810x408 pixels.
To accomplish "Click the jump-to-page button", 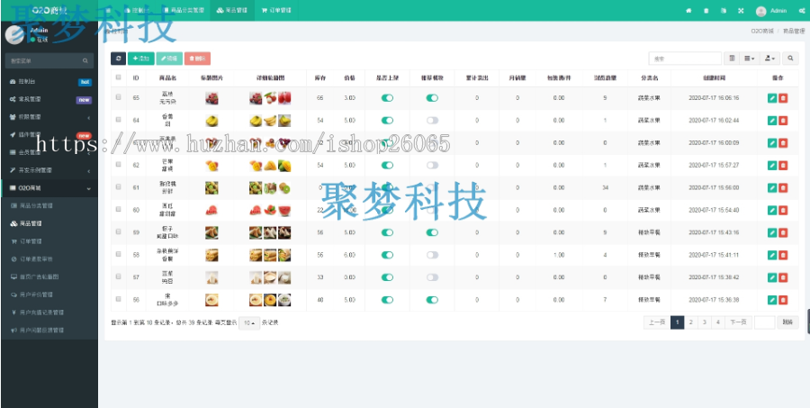I will 787,322.
